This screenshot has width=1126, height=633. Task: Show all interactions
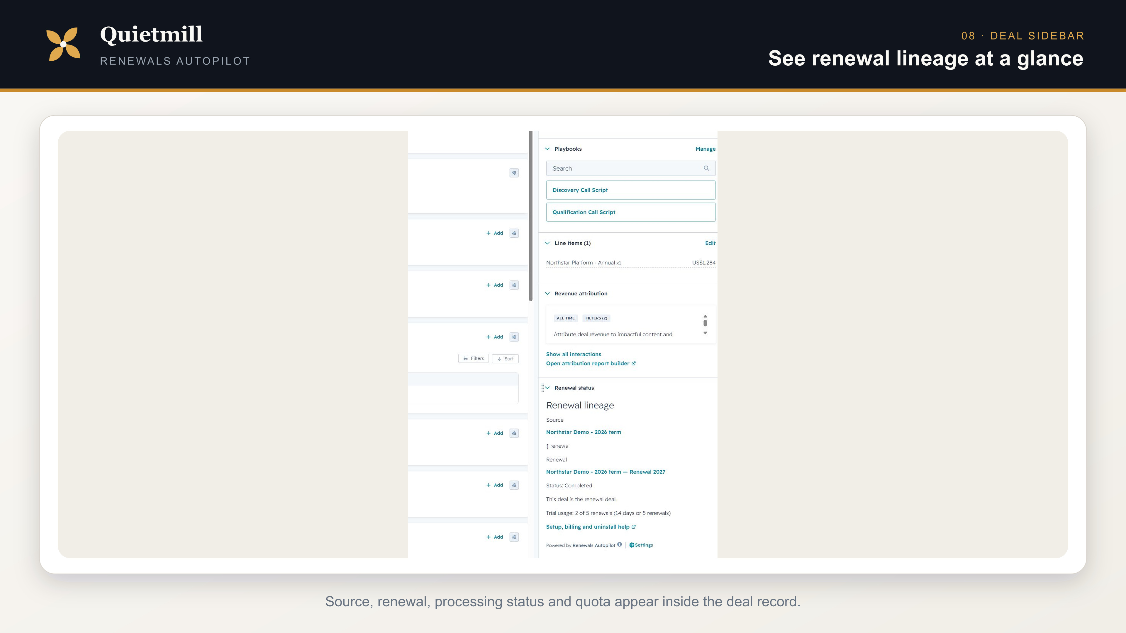[x=573, y=354]
